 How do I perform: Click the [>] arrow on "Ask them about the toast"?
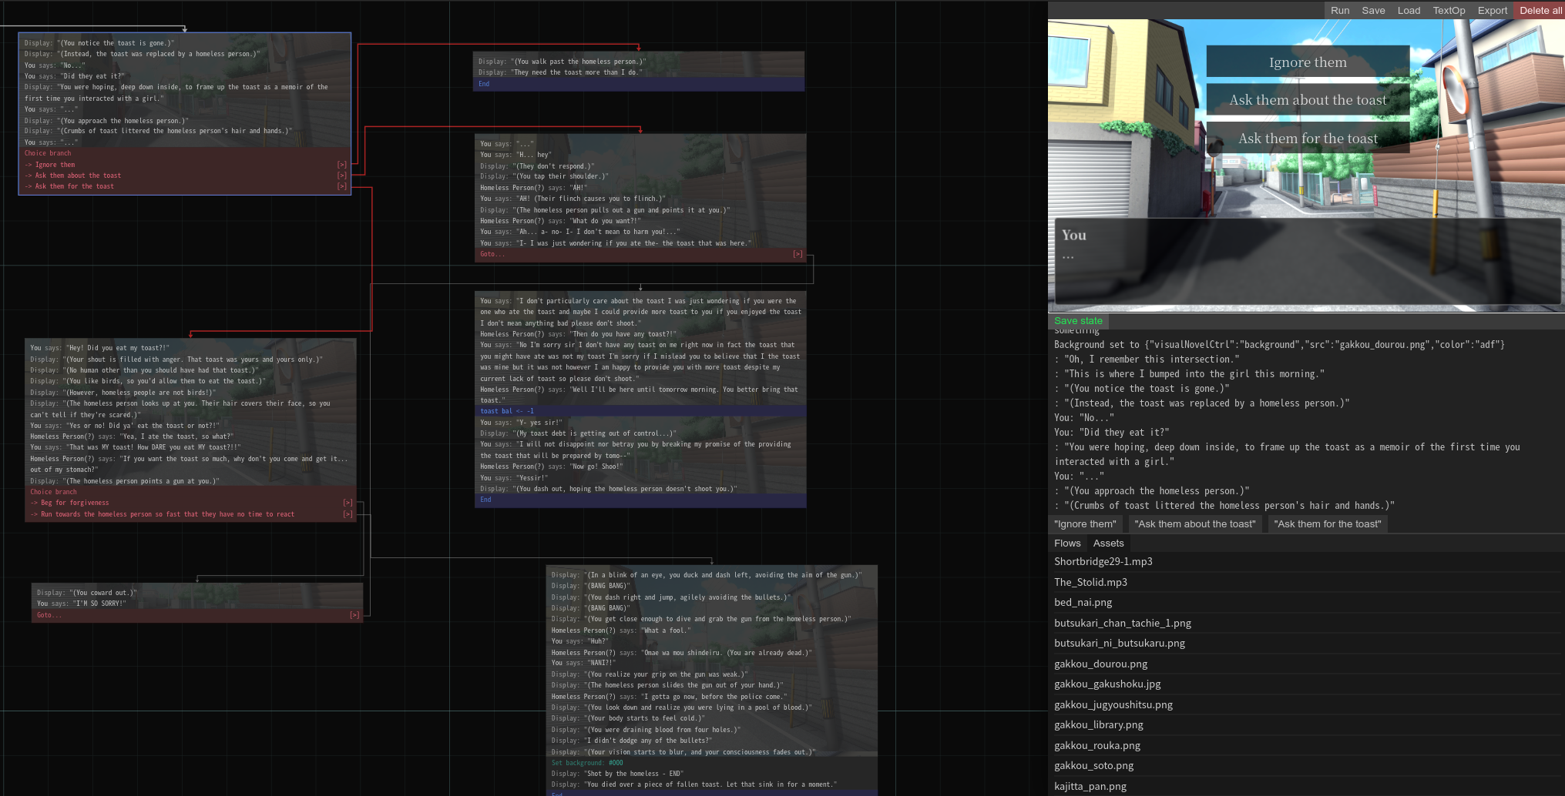pos(341,175)
